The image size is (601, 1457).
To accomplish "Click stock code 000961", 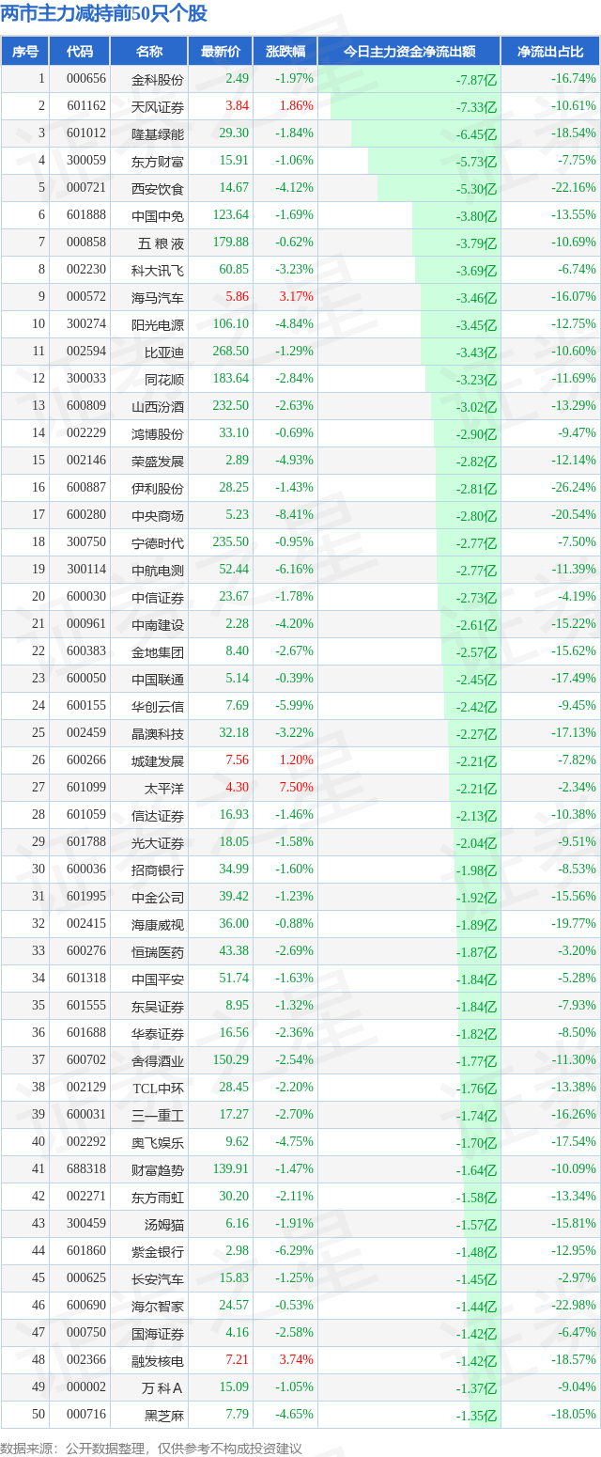I will click(86, 624).
